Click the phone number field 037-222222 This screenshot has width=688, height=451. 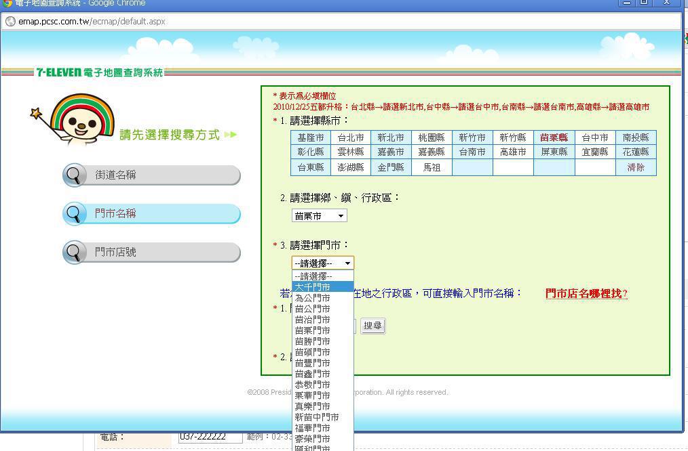point(210,437)
